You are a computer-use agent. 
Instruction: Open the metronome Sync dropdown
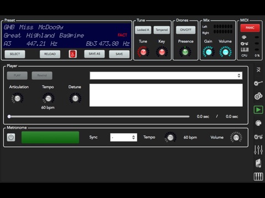click(124, 137)
